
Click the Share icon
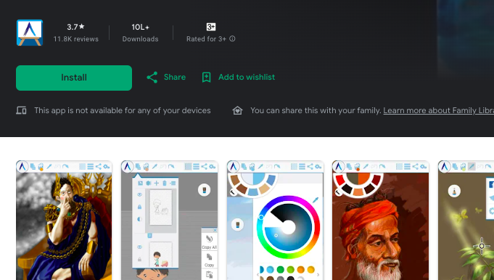152,77
